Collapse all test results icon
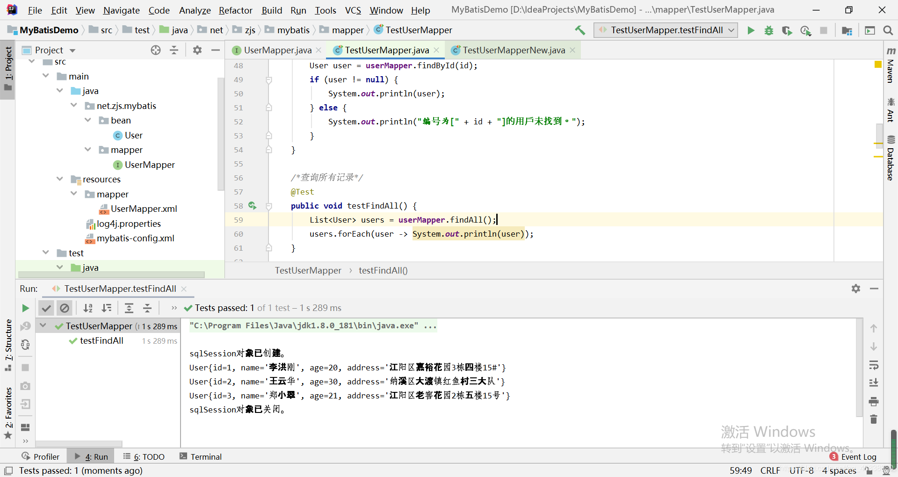 (147, 308)
